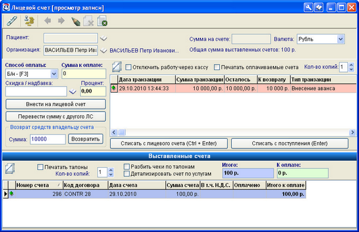The width and height of the screenshot is (359, 232).
Task: Enable Отключить работу через кассу checkbox
Action: coord(128,67)
